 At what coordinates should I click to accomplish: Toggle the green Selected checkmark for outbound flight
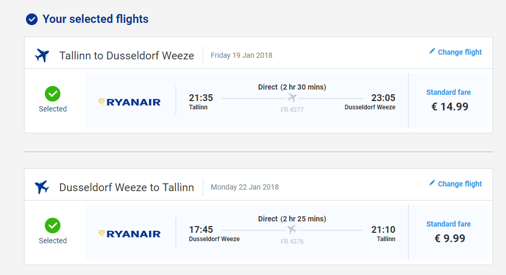(x=53, y=94)
